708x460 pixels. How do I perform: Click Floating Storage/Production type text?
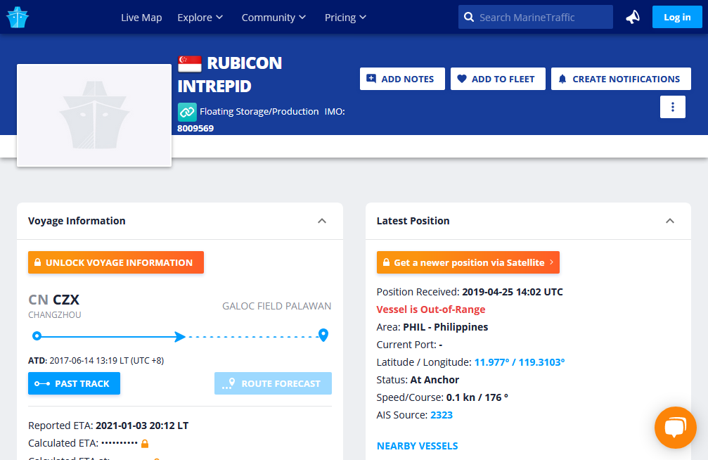click(x=259, y=112)
